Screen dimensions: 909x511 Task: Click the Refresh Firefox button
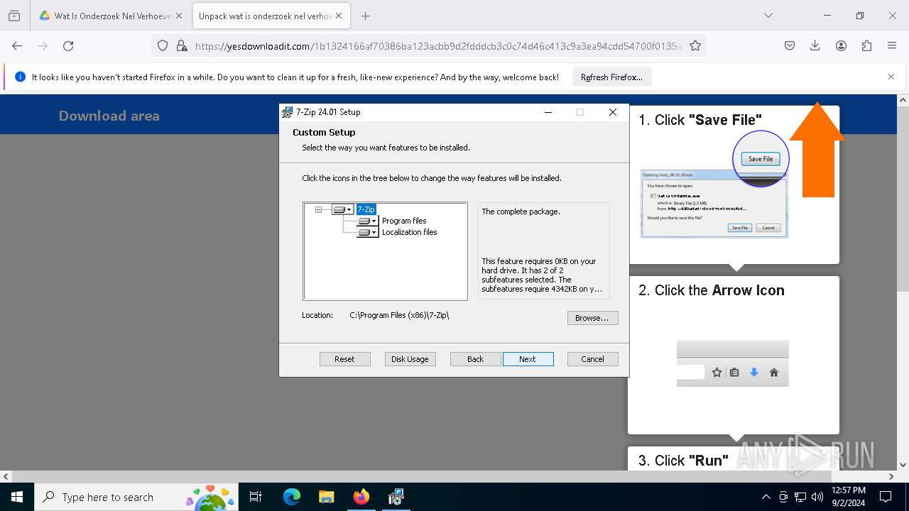coord(611,77)
